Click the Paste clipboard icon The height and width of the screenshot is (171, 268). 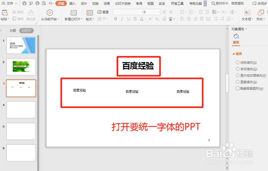[5, 13]
